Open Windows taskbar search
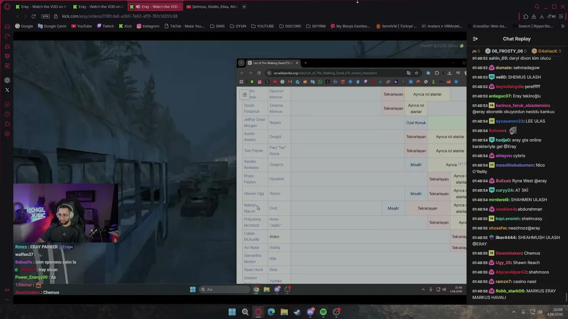The width and height of the screenshot is (568, 319). [245, 312]
